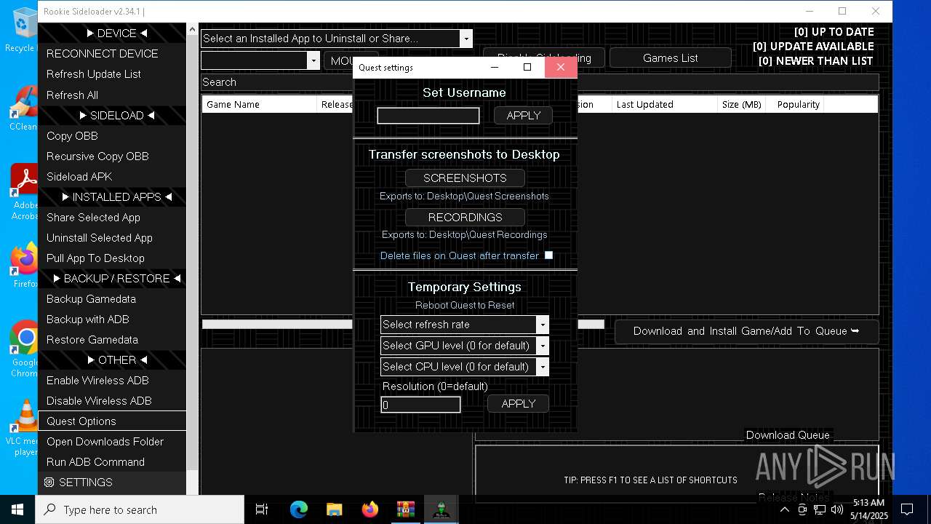The height and width of the screenshot is (524, 931).
Task: Toggle Delete files on Quest after transfer
Action: [548, 255]
